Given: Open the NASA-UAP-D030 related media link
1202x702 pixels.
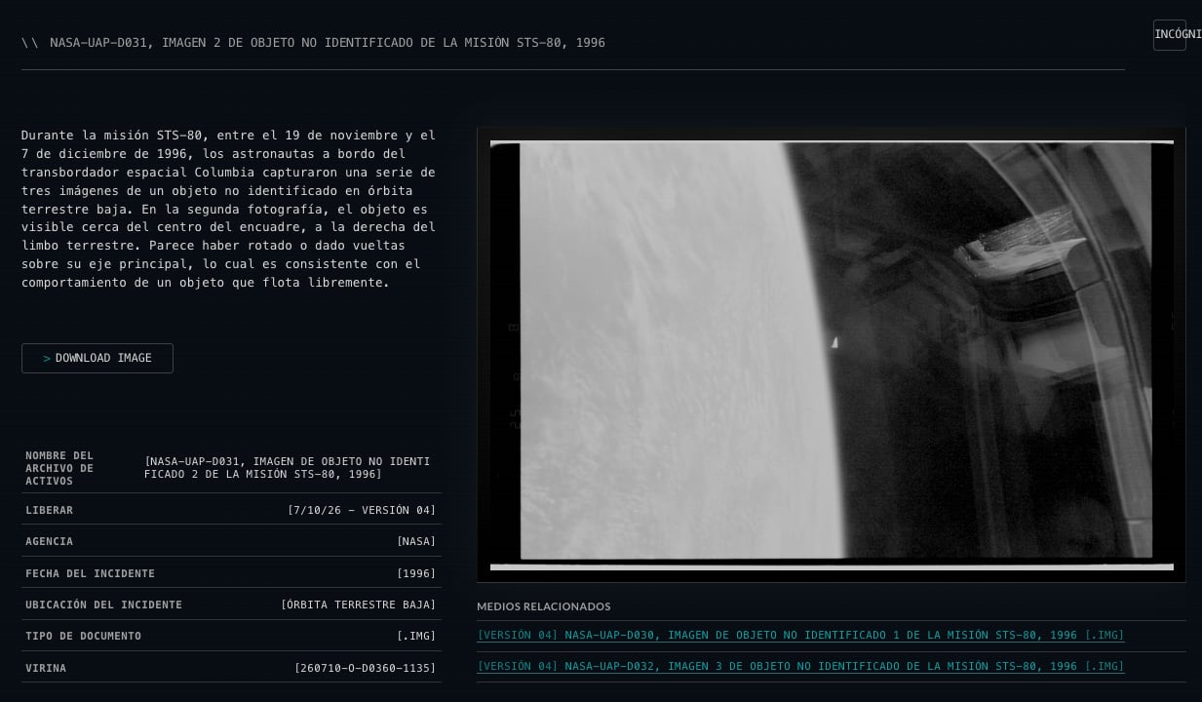Looking at the screenshot, I should 800,636.
